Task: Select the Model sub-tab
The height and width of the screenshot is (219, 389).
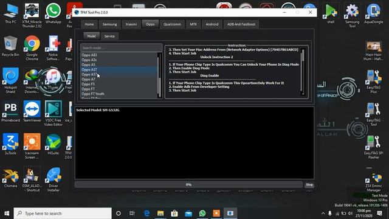Action: [91, 36]
